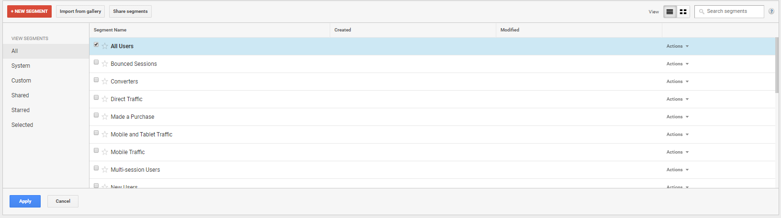Switch to list view layout
The height and width of the screenshot is (218, 781).
pyautogui.click(x=669, y=11)
